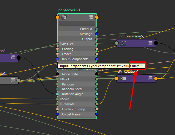Click the polyMoveUV1 attribute filter field
Image resolution: width=175 pixels, height=135 pixels.
click(77, 23)
